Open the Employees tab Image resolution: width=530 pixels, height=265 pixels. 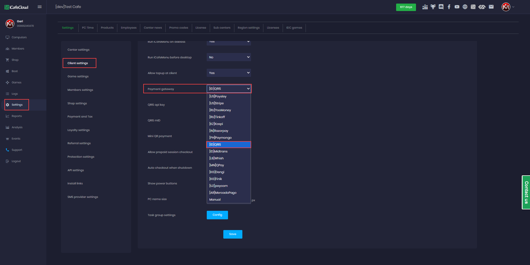tap(129, 28)
